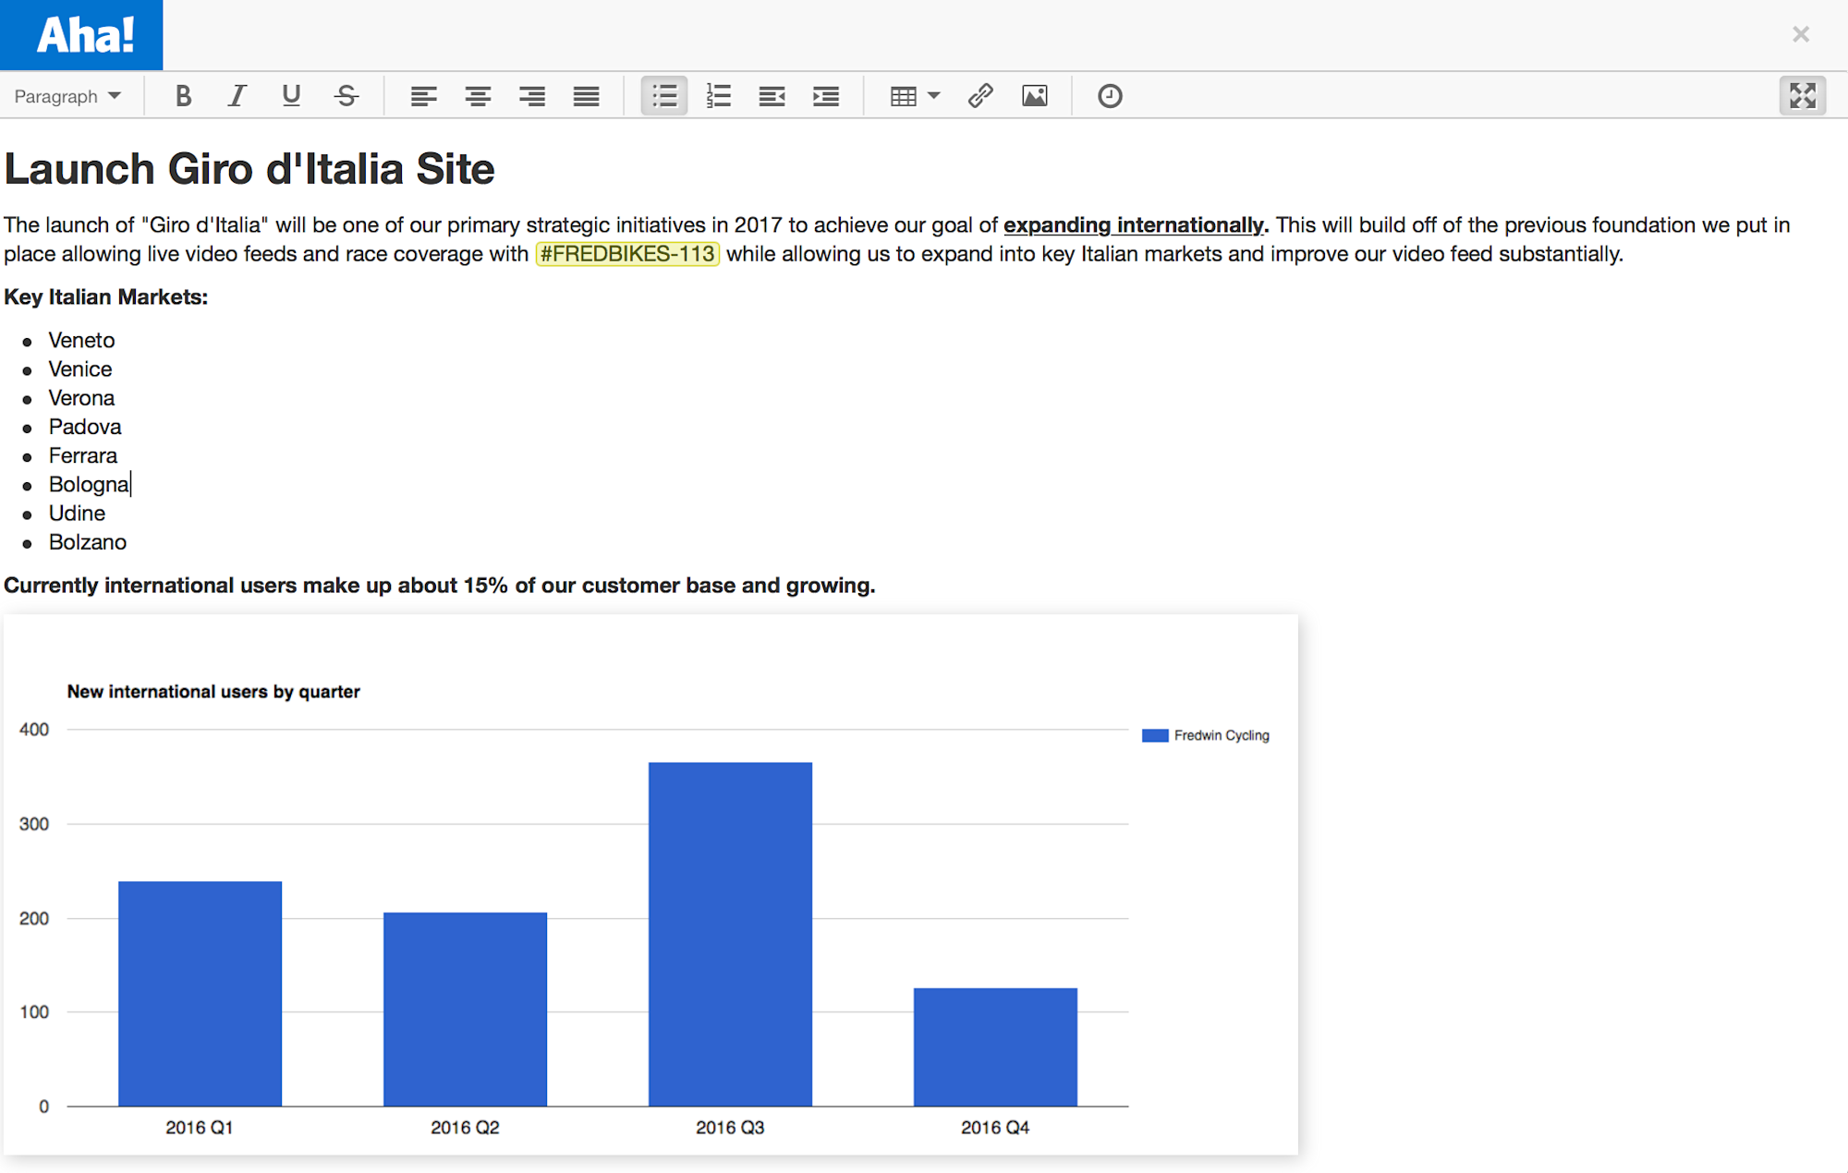
Task: Justify the paragraph text
Action: click(x=586, y=96)
